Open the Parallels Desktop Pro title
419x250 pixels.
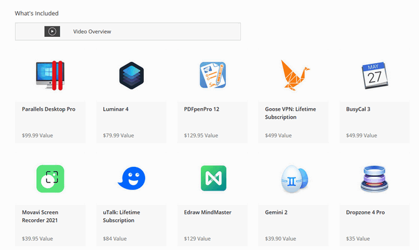[49, 109]
